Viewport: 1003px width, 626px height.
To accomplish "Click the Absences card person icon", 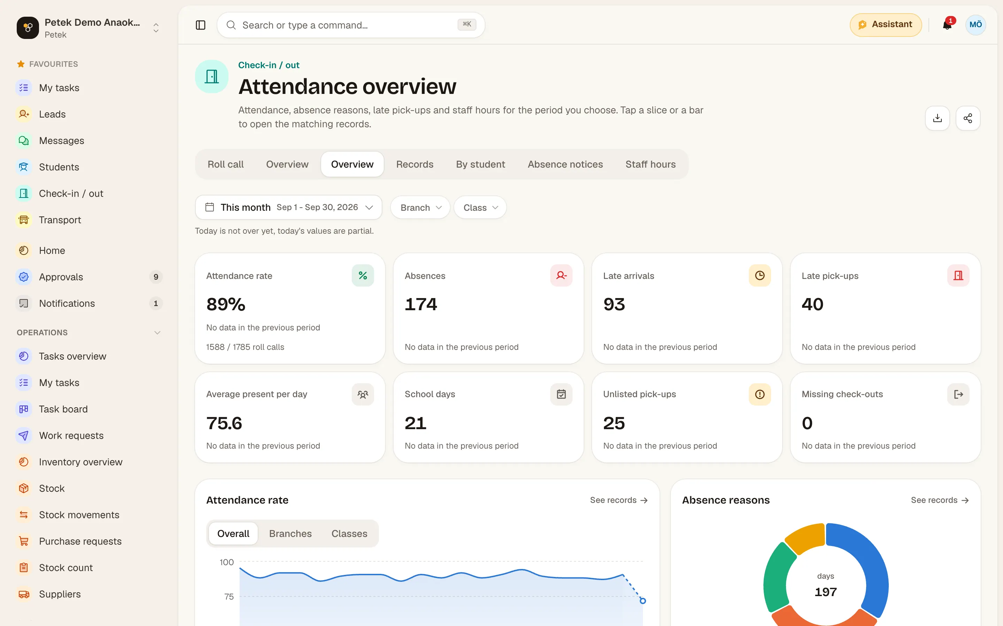I will [x=561, y=276].
